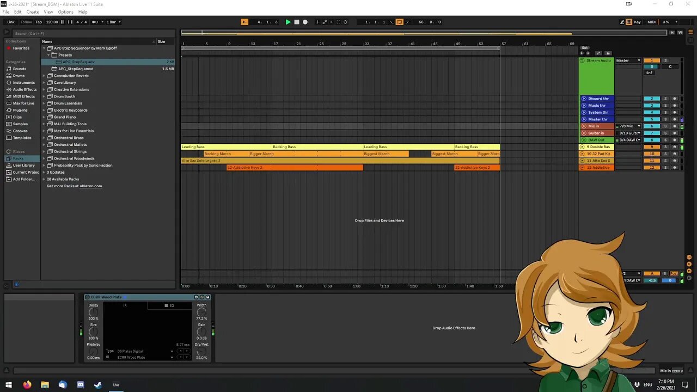Viewport: 697px width, 392px height.
Task: Select the MIDI Effects category
Action: (x=23, y=96)
